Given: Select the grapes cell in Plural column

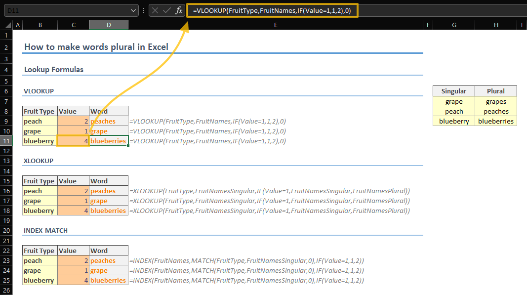Looking at the screenshot, I should [495, 102].
